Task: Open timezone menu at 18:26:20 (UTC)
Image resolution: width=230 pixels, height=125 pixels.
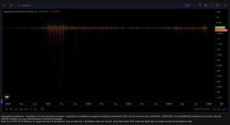Action: (x=202, y=109)
